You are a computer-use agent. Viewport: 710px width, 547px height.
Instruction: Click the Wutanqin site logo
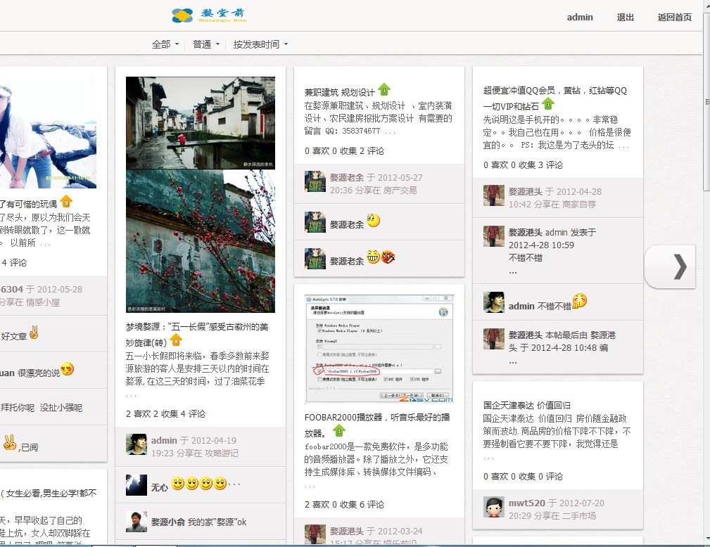tap(209, 15)
